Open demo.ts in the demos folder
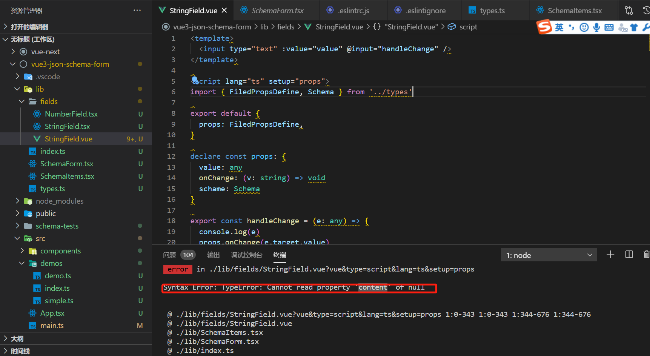The image size is (650, 356). point(58,276)
